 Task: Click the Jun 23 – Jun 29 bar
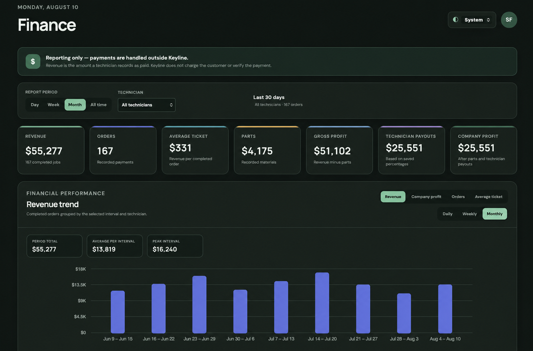coord(199,304)
